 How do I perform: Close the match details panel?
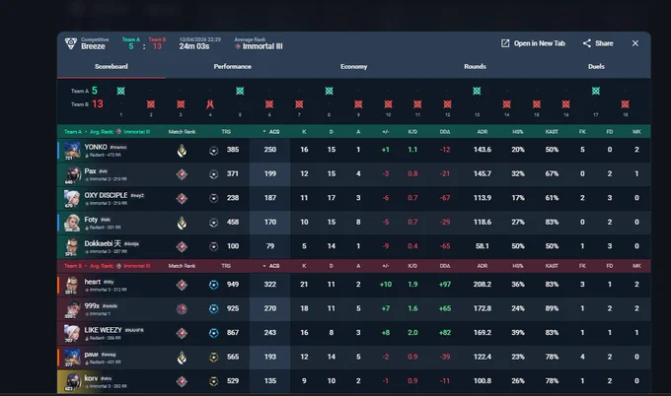click(635, 43)
